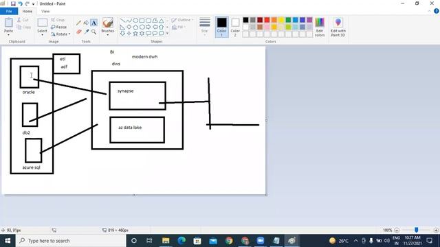Viewport: 440px width, 247px height.
Task: Open Edit with Paint 3D
Action: [338, 27]
